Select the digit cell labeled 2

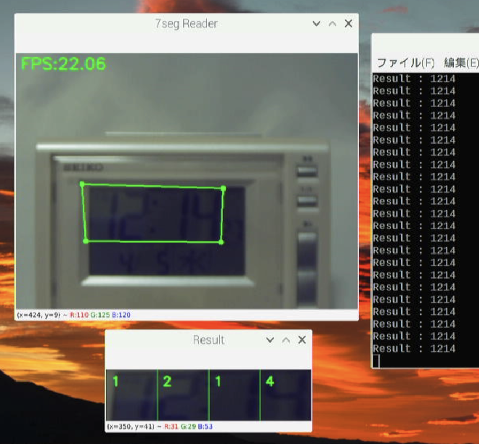(183, 395)
